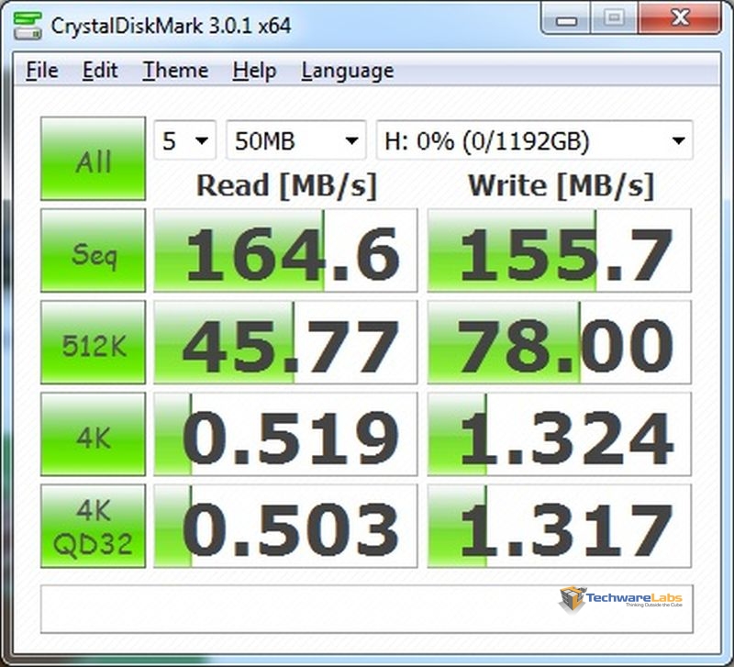Open the Theme menu
Viewport: 734px width, 667px height.
click(175, 71)
